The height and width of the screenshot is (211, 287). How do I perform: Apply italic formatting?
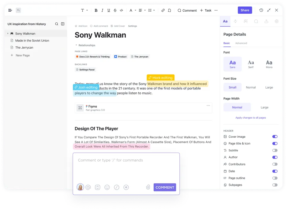click(x=102, y=10)
